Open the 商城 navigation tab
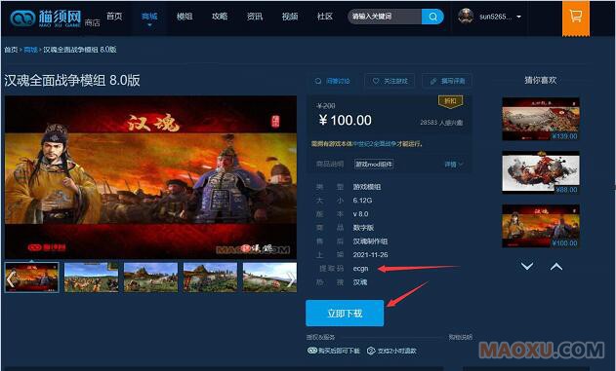Viewport: 616px width, 371px height. point(149,16)
